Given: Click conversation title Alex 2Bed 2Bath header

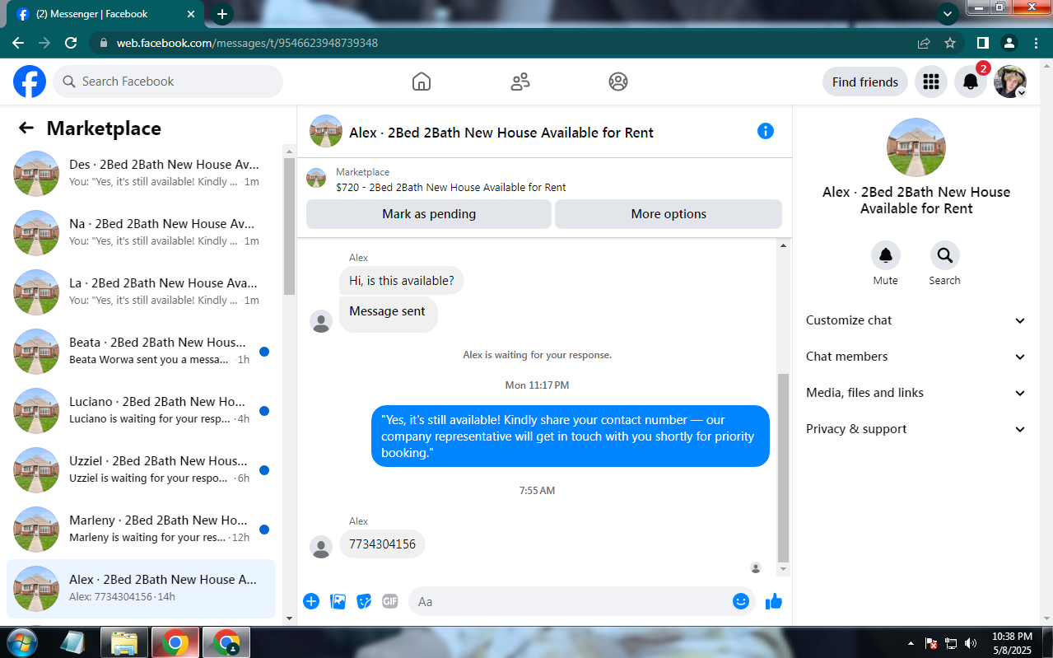Looking at the screenshot, I should [x=501, y=133].
